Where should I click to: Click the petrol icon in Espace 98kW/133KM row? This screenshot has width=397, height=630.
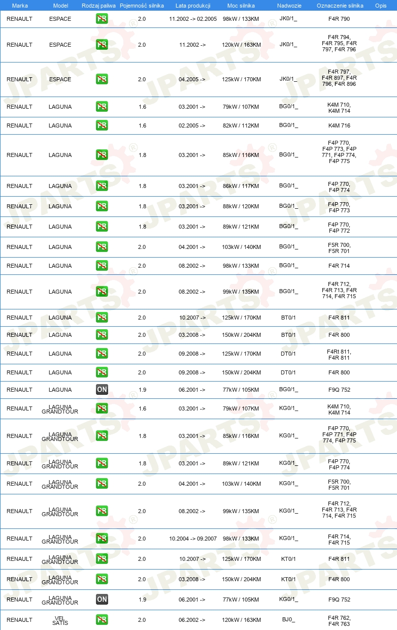[102, 19]
